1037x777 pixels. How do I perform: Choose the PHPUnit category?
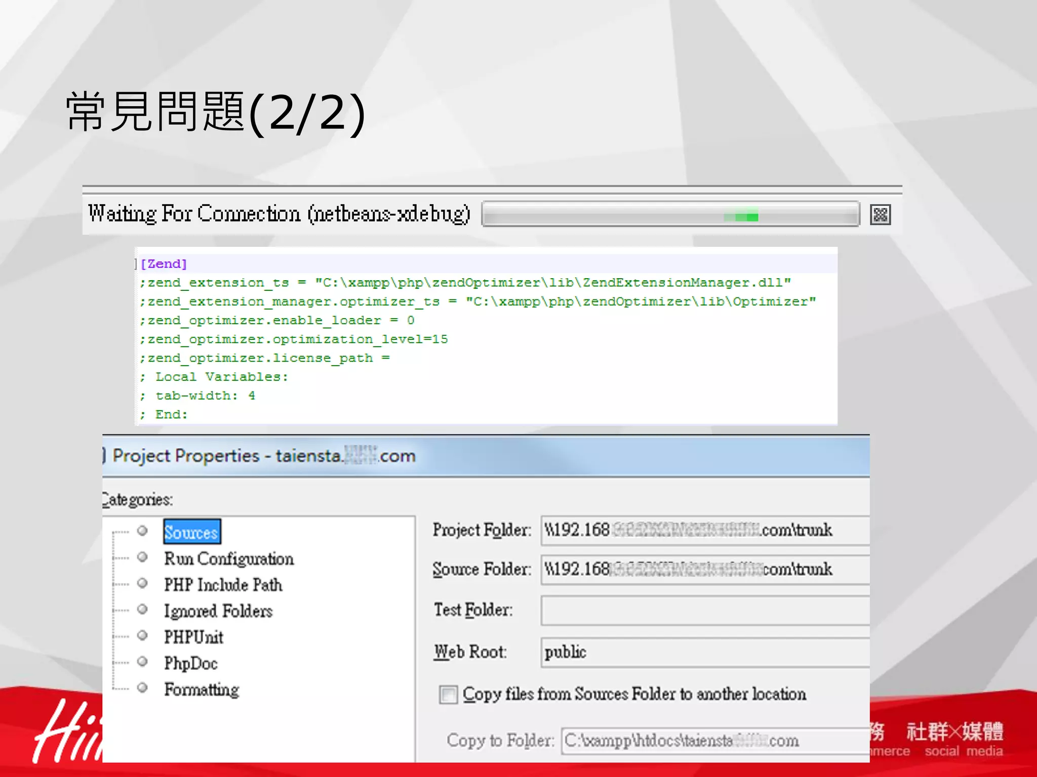[194, 637]
